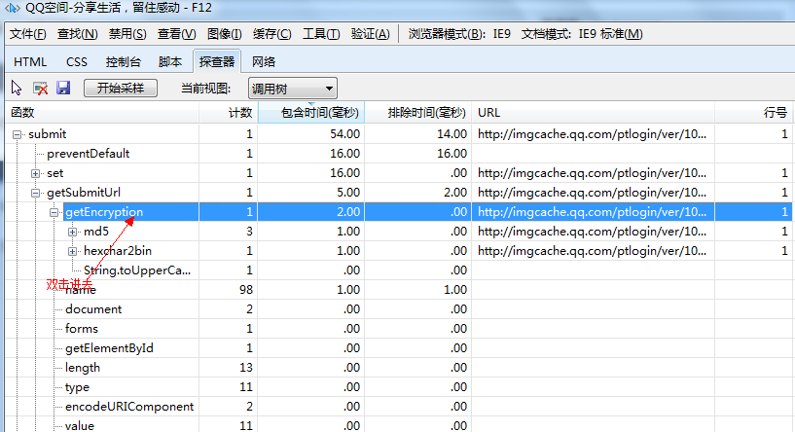
Task: Sort by 包含时间(毫秒) column header
Action: point(311,113)
